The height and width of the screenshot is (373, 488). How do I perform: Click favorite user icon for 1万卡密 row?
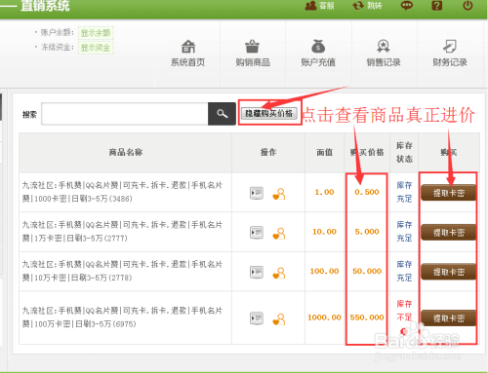[279, 234]
